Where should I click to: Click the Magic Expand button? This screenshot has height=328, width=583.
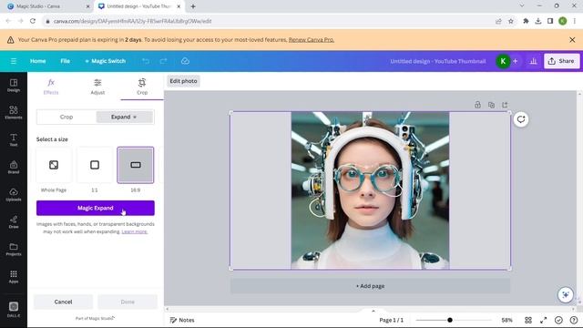coord(95,208)
